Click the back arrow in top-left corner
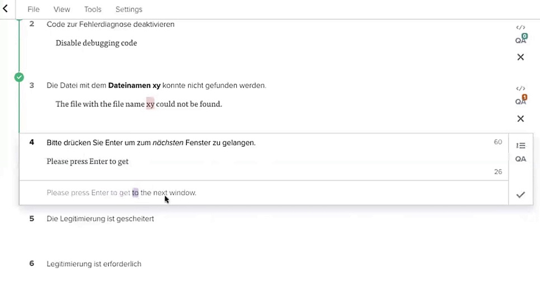 click(x=6, y=9)
